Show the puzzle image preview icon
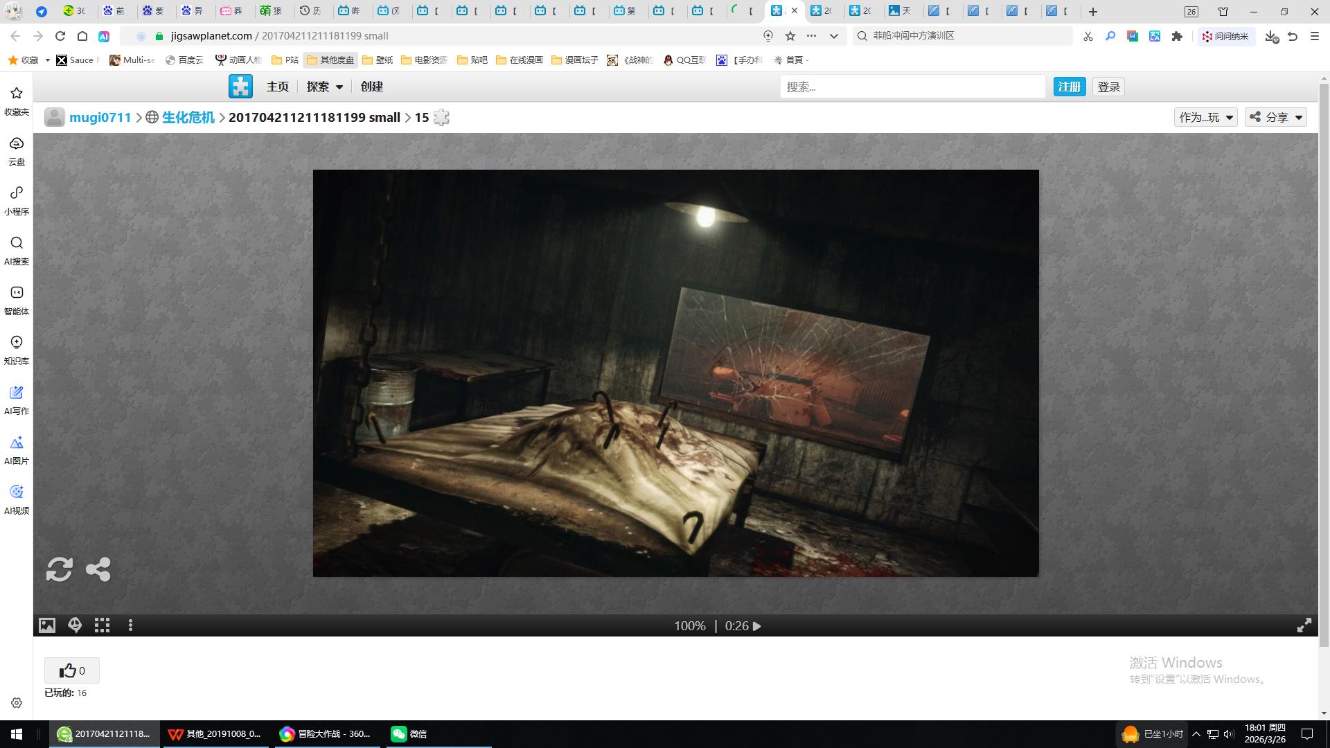 click(46, 625)
